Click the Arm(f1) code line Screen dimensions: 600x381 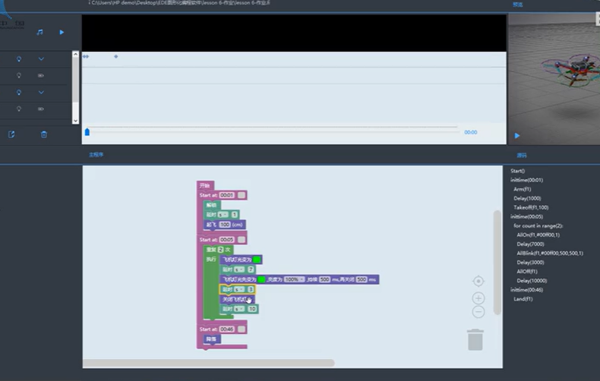(523, 189)
